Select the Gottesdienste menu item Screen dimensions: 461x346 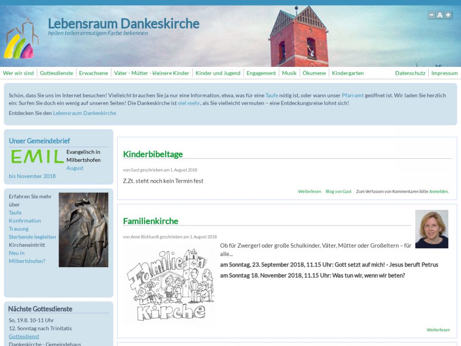[56, 73]
